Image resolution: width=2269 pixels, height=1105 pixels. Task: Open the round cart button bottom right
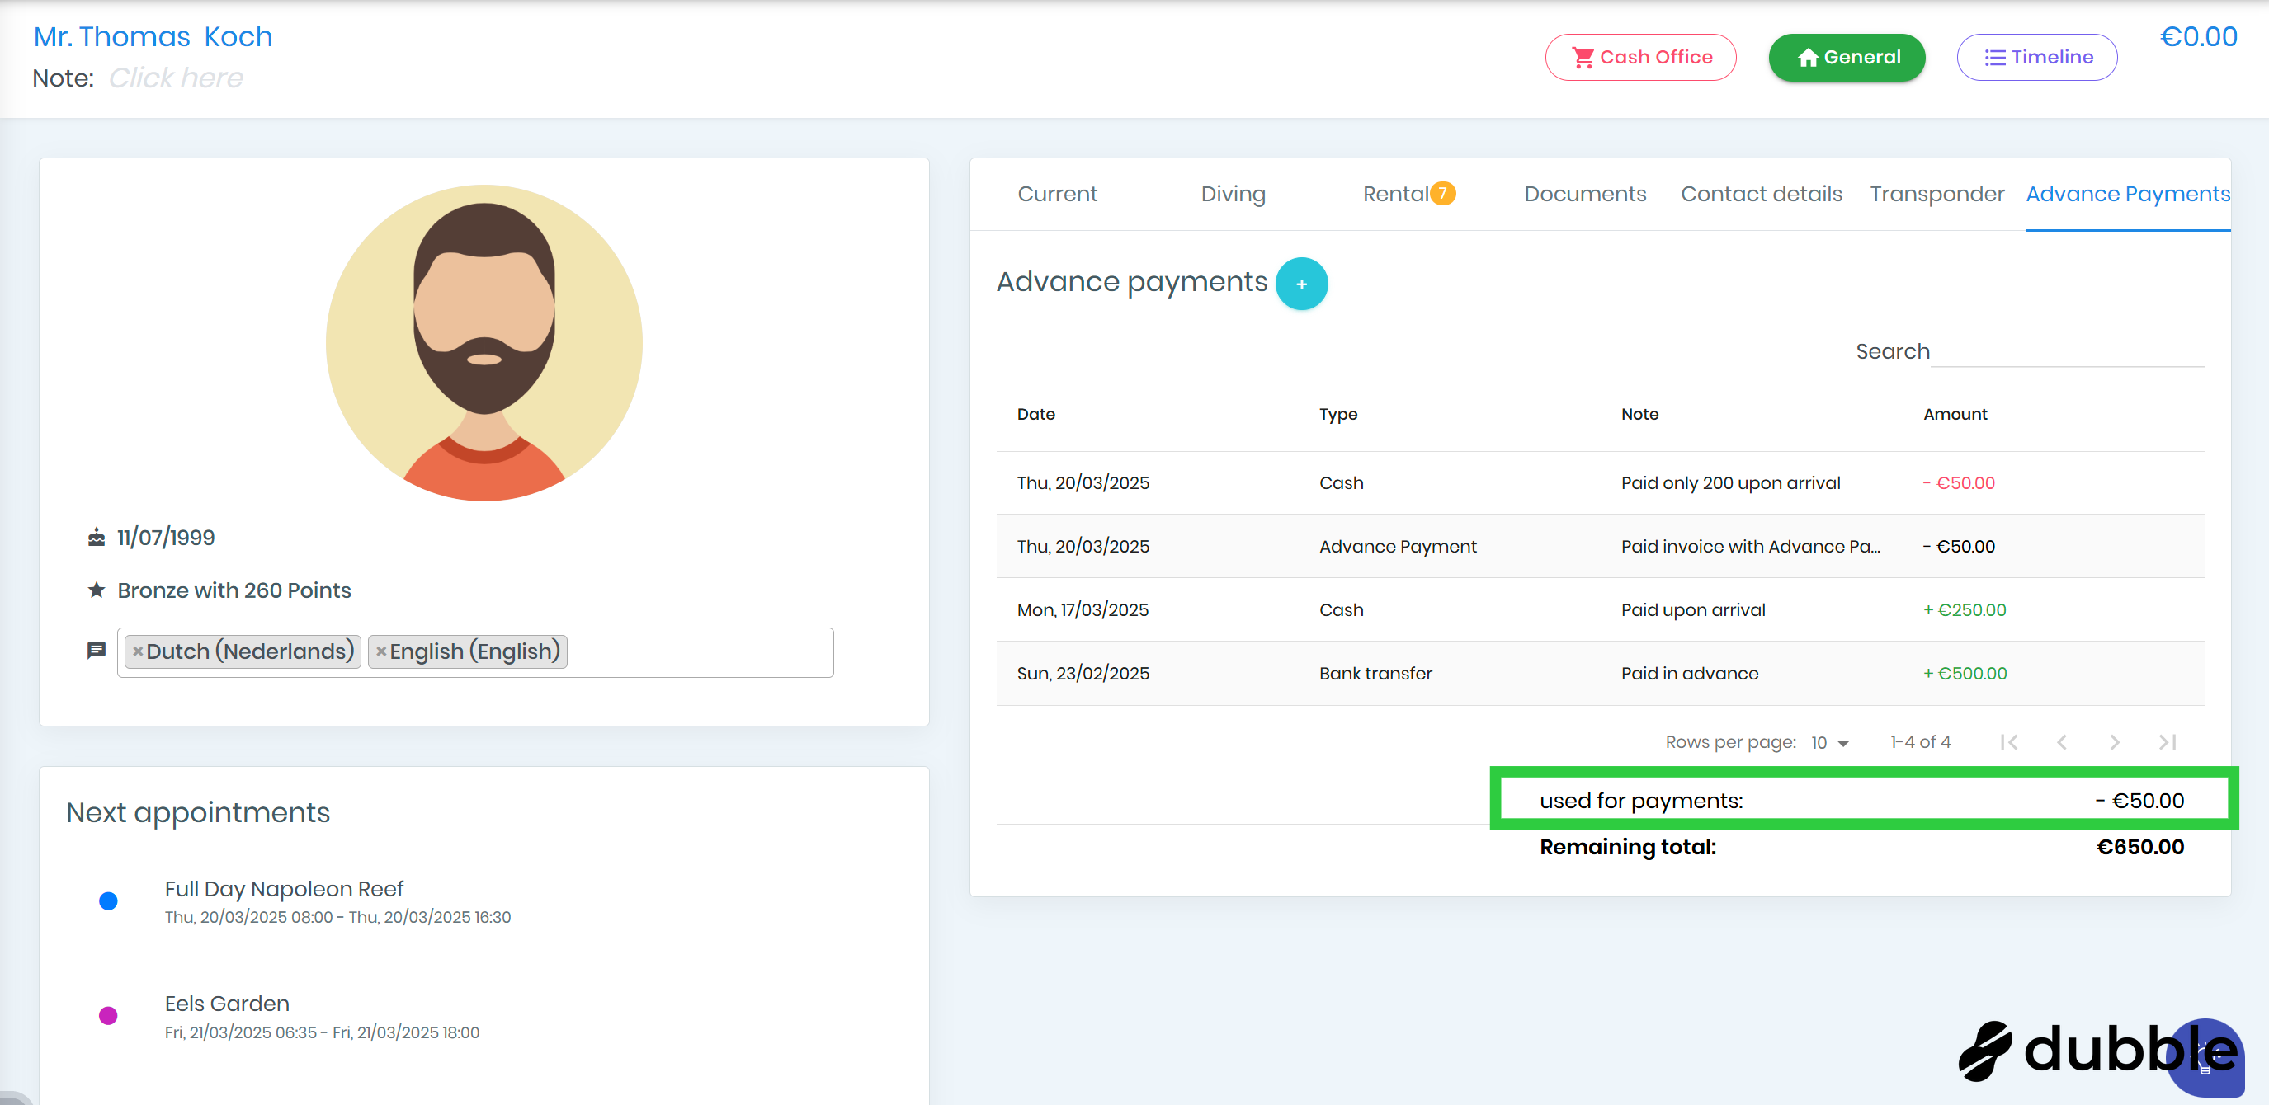click(x=2205, y=1057)
